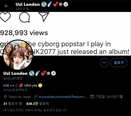This screenshot has width=131, height=116.
Task: Click the Tokyo-to, Japan location text
Action: (x=20, y=97)
